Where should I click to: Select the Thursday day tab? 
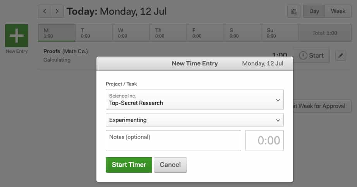point(168,33)
